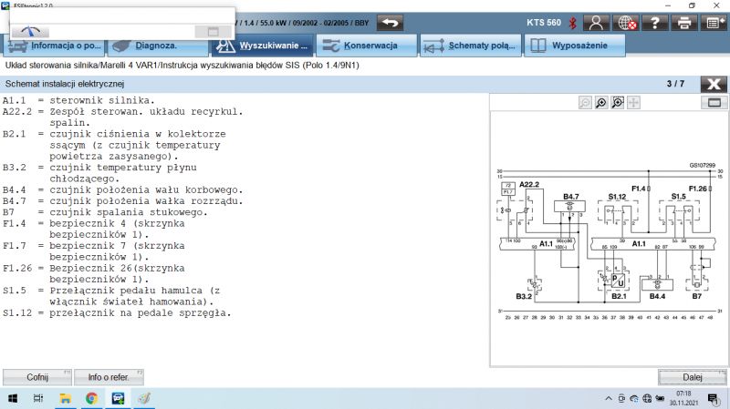Close the Schemat instalacji elektrycznej panel with X
Image resolution: width=730 pixels, height=409 pixels.
[714, 84]
